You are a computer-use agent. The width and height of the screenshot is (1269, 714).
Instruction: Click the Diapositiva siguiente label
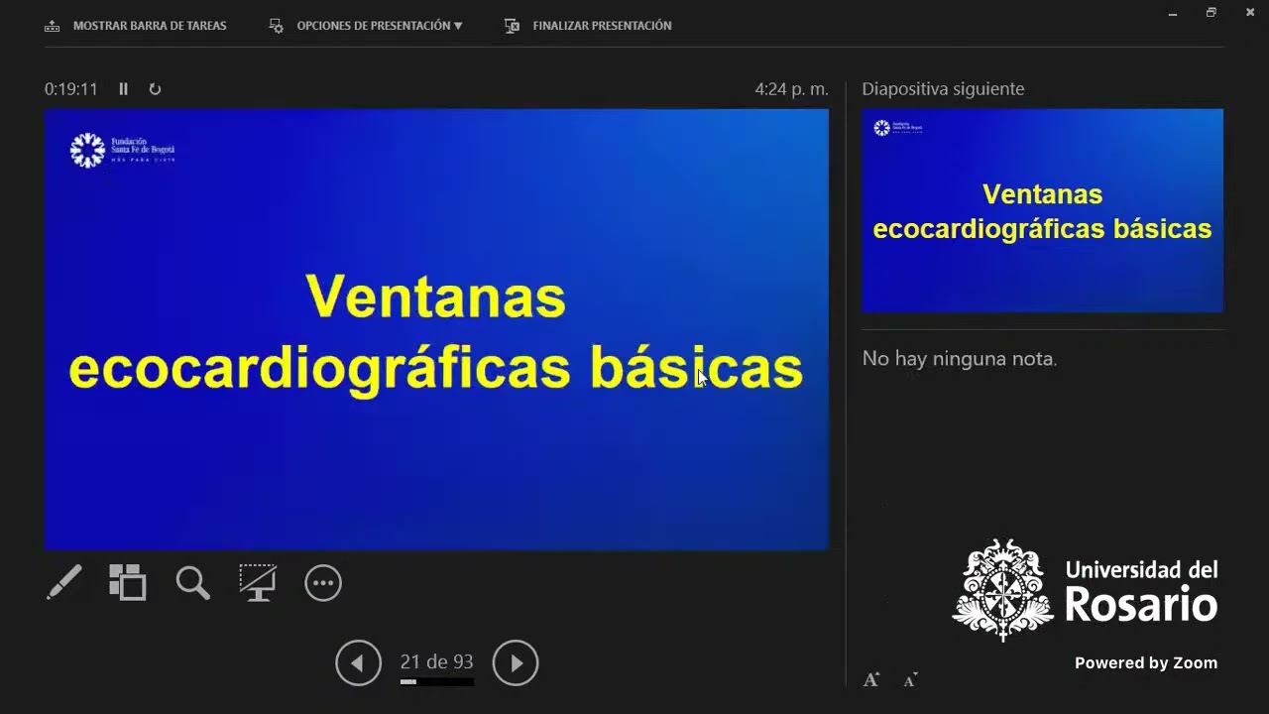[x=943, y=89]
